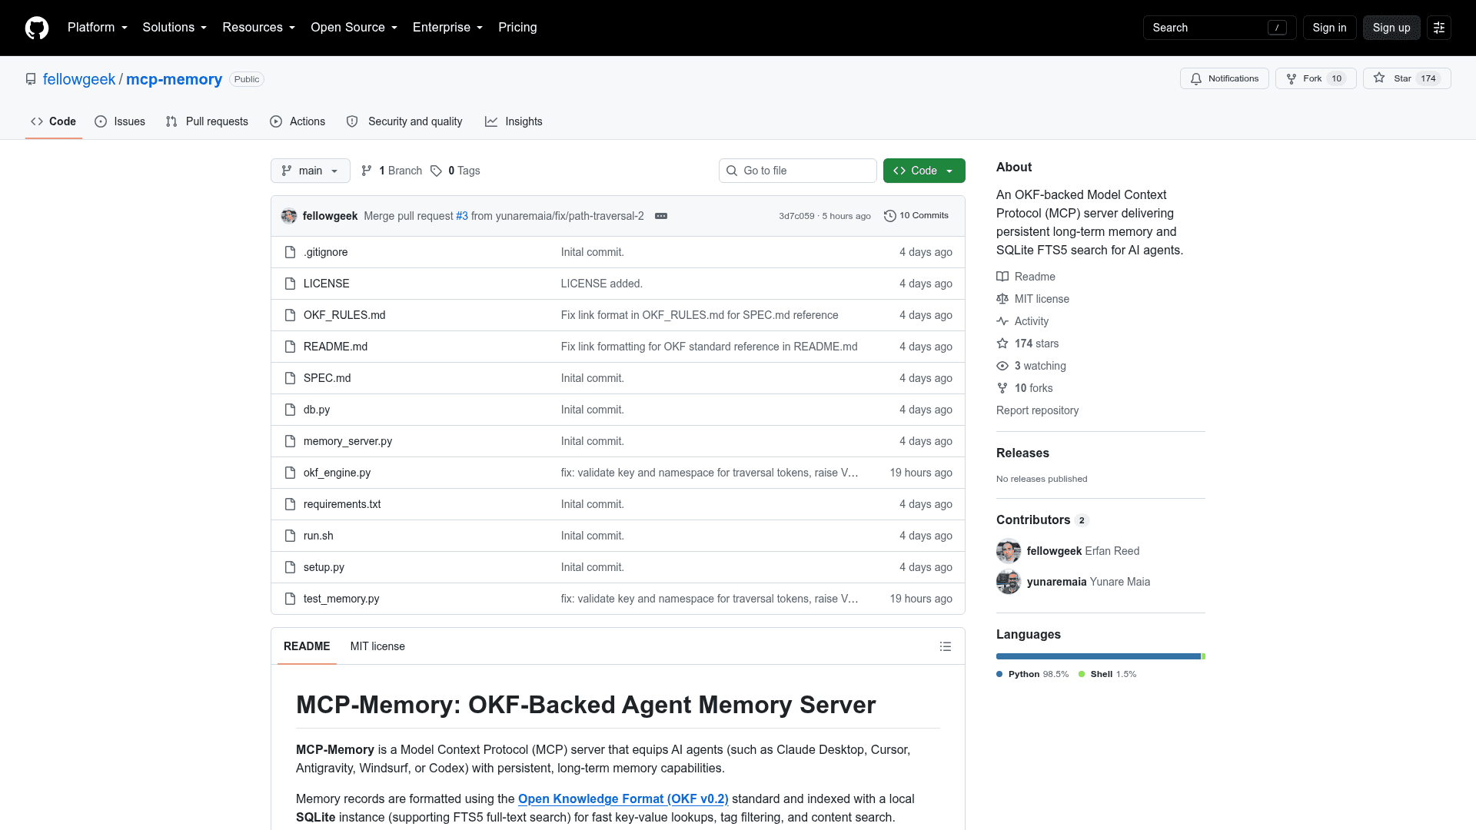Open the setup.py file
This screenshot has height=830, width=1476.
point(324,567)
